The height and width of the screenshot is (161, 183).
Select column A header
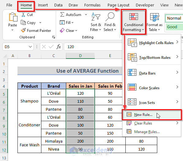click(x=13, y=56)
